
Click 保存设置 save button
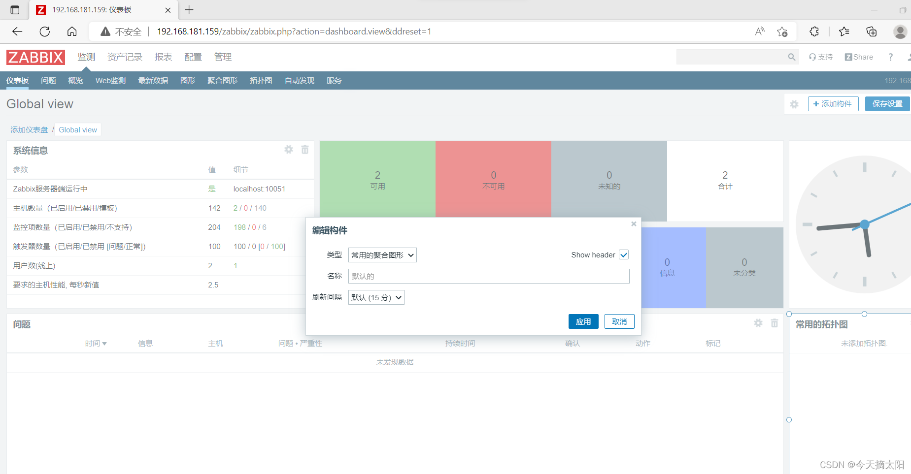tap(887, 104)
